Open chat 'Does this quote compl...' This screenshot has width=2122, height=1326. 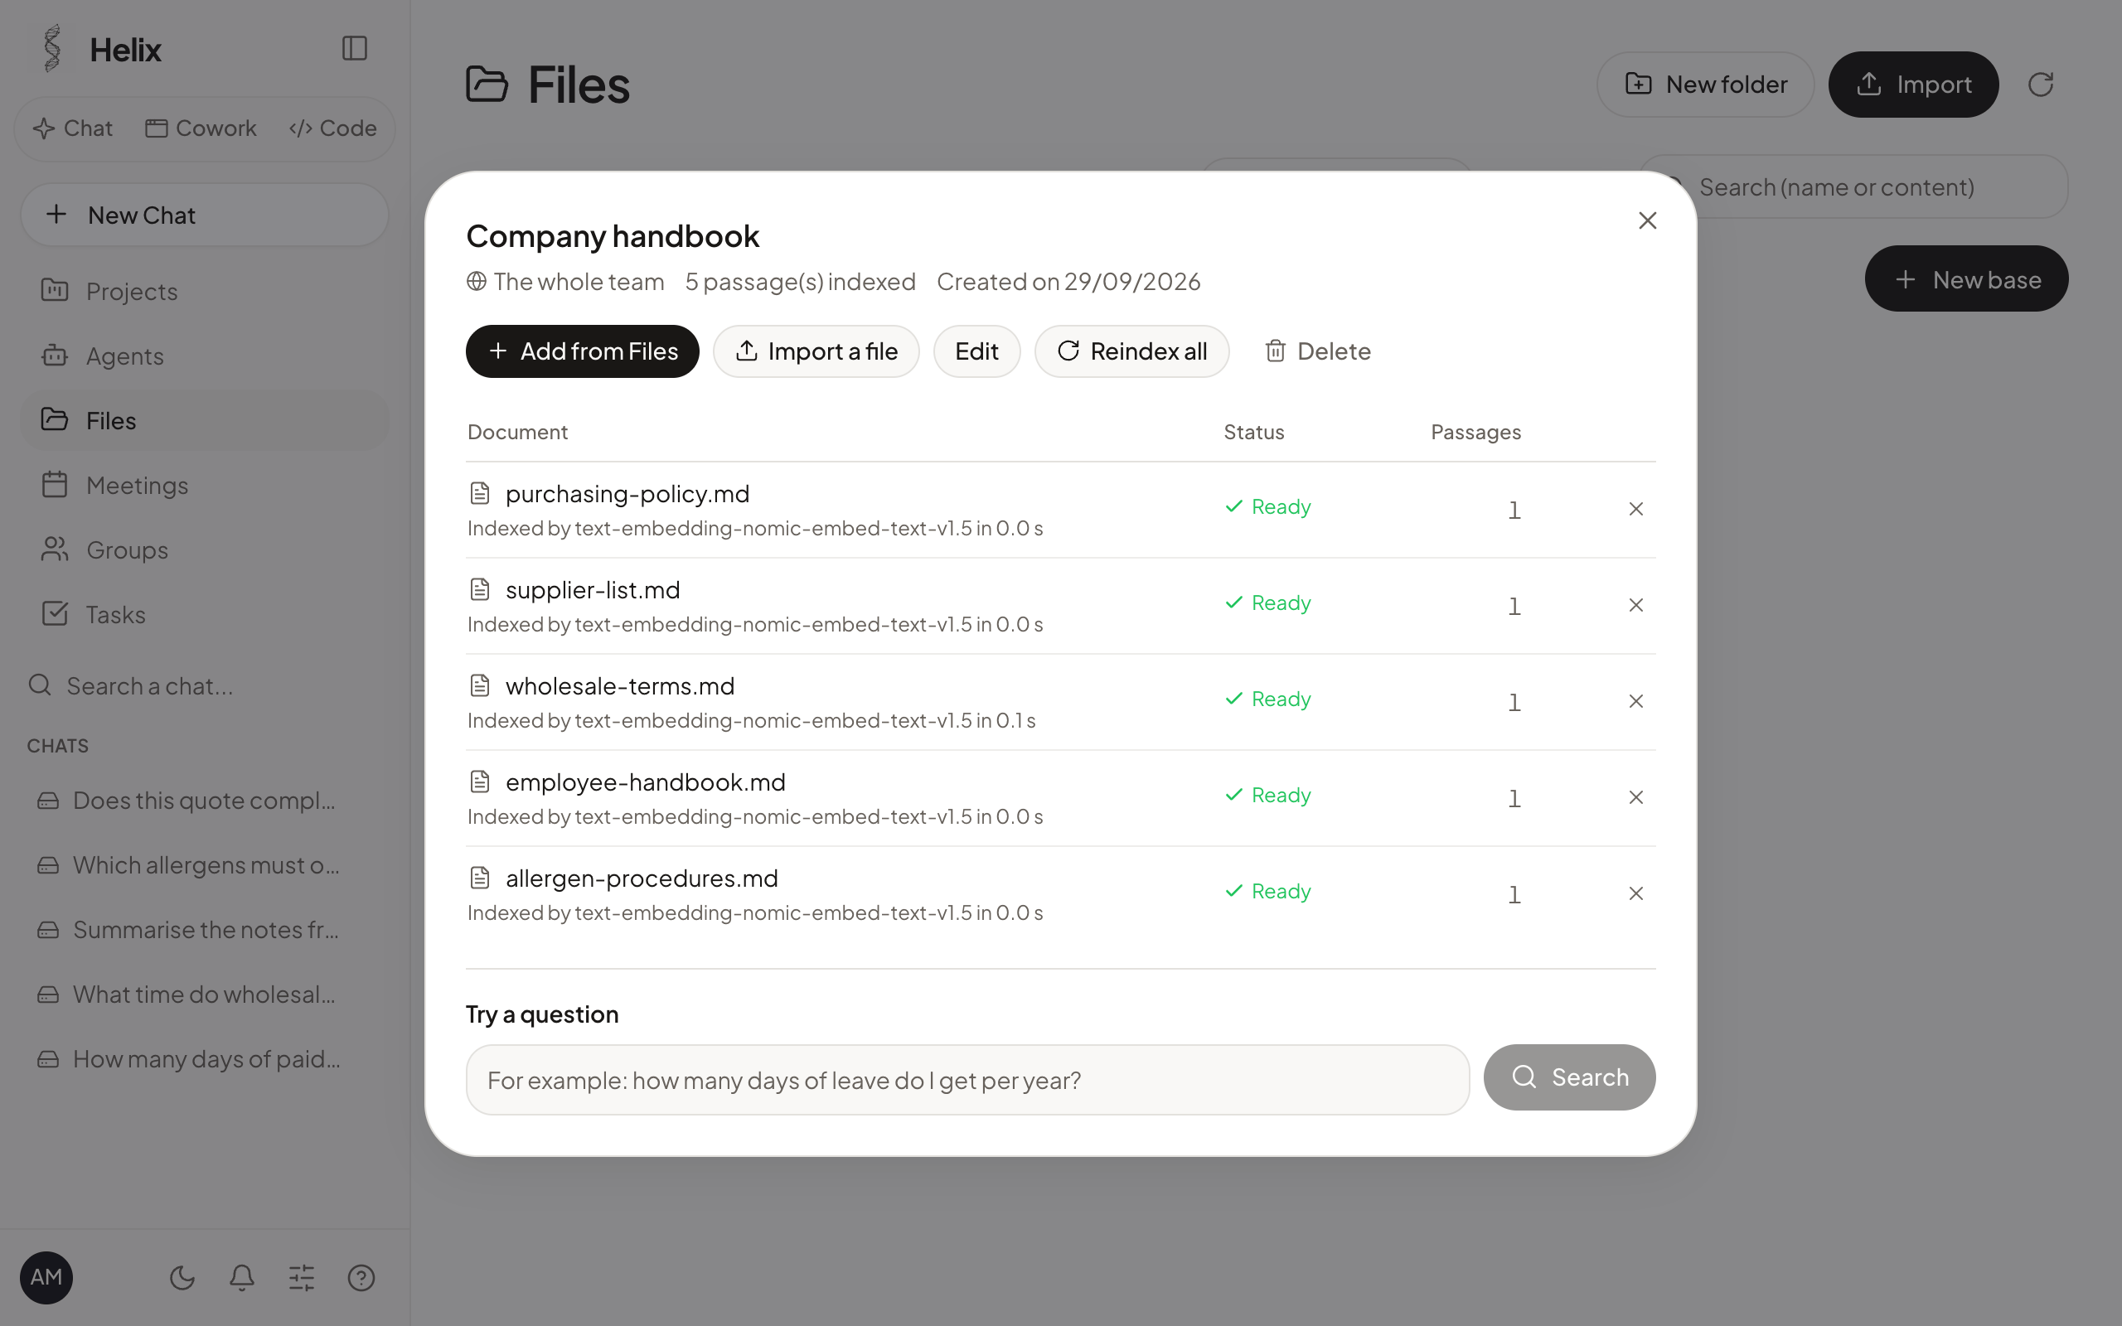point(204,801)
